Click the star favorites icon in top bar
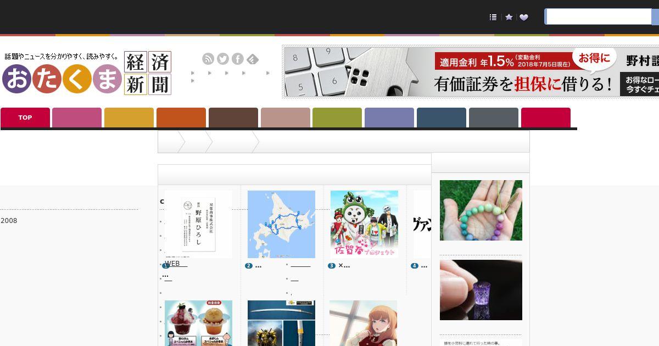This screenshot has width=659, height=346. click(x=509, y=17)
